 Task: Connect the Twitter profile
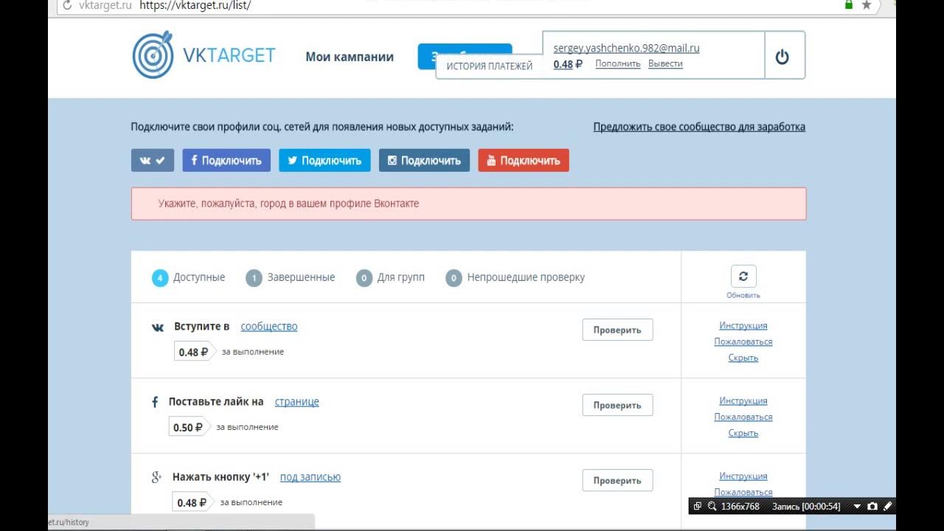(324, 160)
